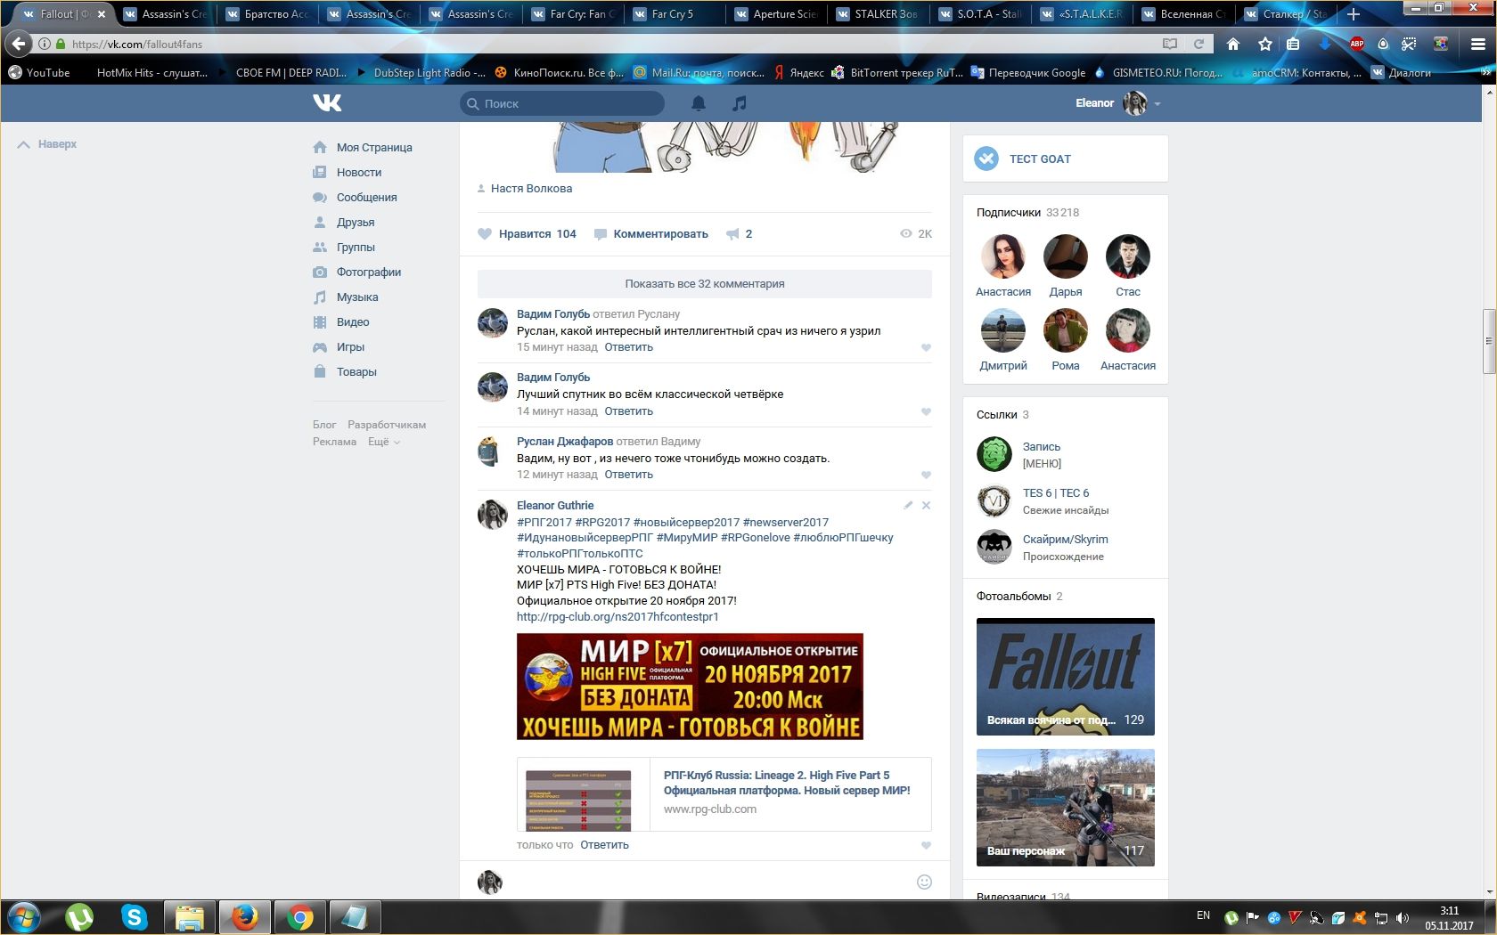Expand the Ещё footer menu
The width and height of the screenshot is (1497, 935).
point(384,442)
